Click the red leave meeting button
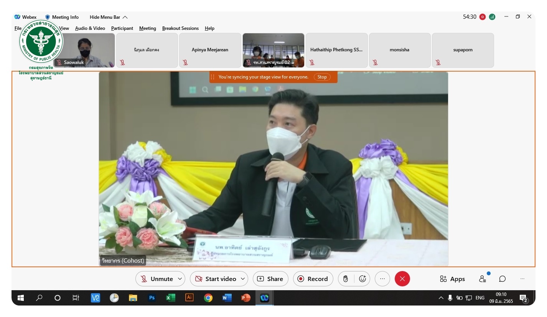 (402, 279)
